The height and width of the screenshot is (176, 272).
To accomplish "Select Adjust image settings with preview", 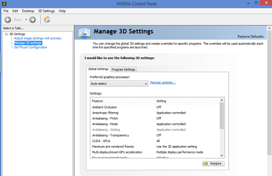I will 38,38.
